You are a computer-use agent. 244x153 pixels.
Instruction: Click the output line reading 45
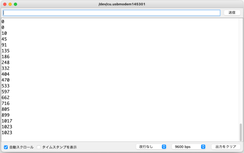4,39
